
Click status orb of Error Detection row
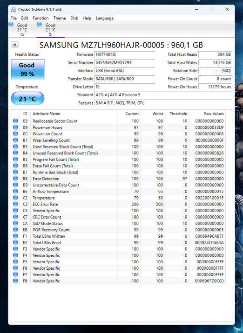point(15,179)
